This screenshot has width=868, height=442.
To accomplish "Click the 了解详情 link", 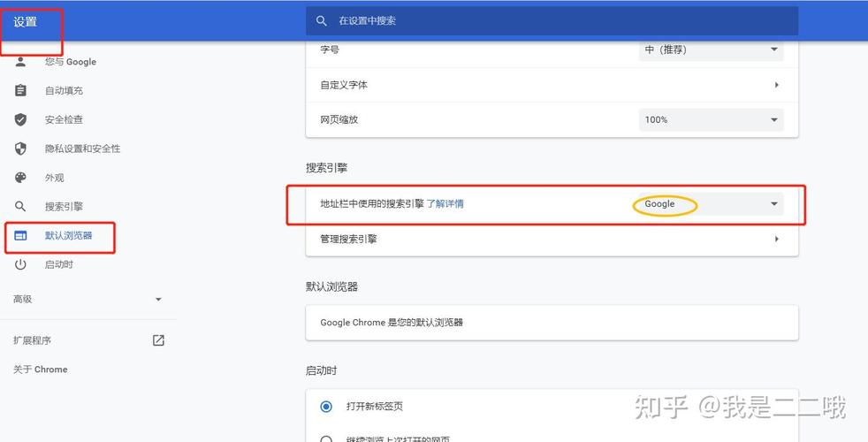I will pyautogui.click(x=445, y=204).
